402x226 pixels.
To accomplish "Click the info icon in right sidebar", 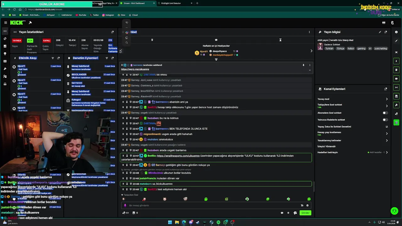I will 396,32.
